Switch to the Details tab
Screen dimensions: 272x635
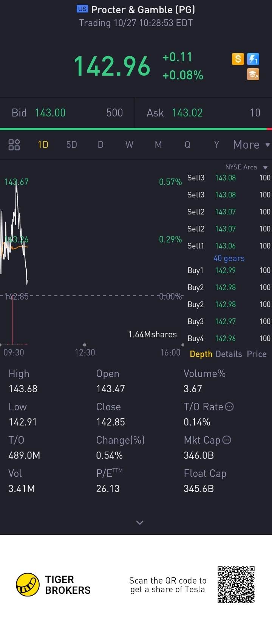tap(229, 354)
